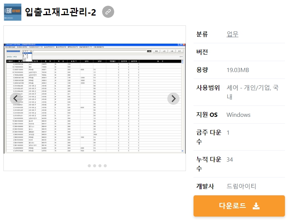288x220 pixels.
Task: Select the third carousel dot
Action: coord(100,166)
